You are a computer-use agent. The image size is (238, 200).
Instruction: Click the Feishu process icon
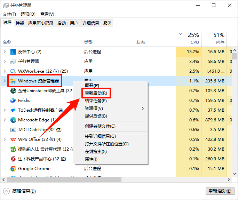pos(13,101)
